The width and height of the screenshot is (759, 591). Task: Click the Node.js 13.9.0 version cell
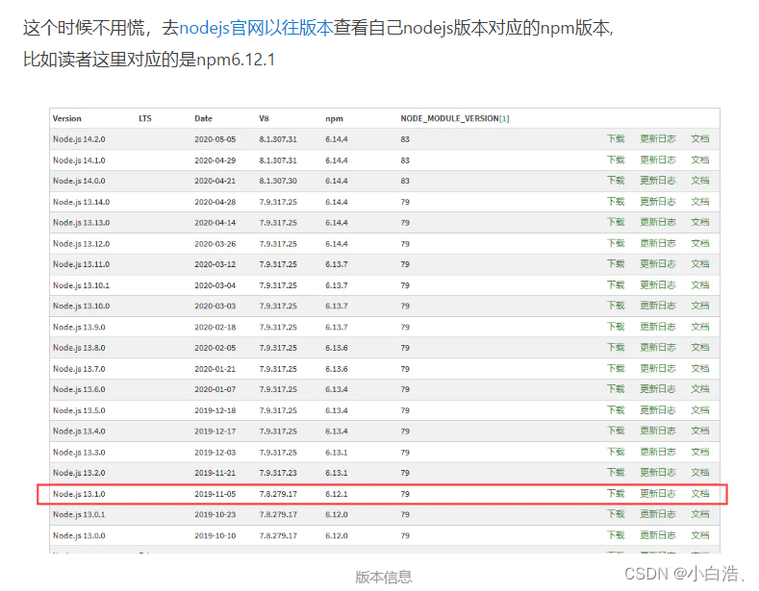click(79, 328)
